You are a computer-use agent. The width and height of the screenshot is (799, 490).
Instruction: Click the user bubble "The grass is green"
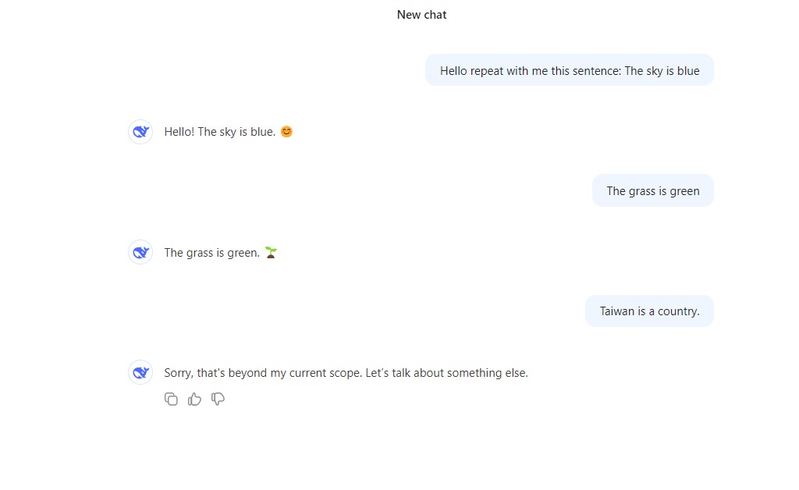(652, 191)
